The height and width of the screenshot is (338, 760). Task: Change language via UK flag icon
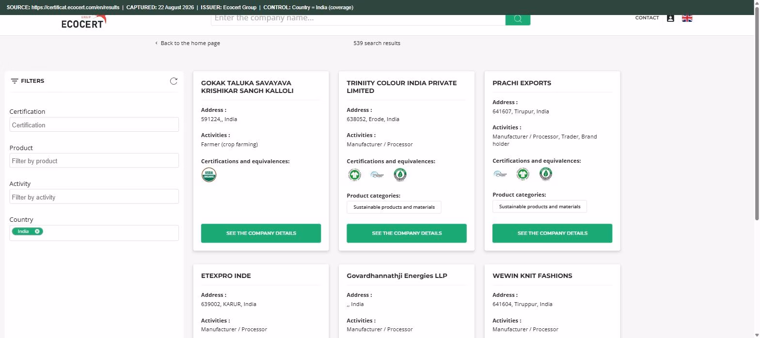click(x=687, y=18)
